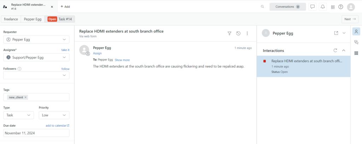Open the Apps icon in right sidebar
362x144 pixels.
coord(356,53)
